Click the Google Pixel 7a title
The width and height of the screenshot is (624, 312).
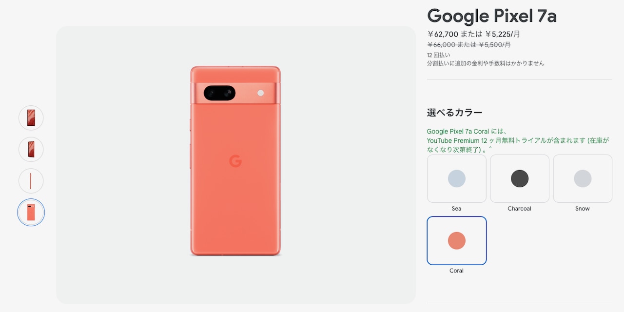tap(492, 16)
